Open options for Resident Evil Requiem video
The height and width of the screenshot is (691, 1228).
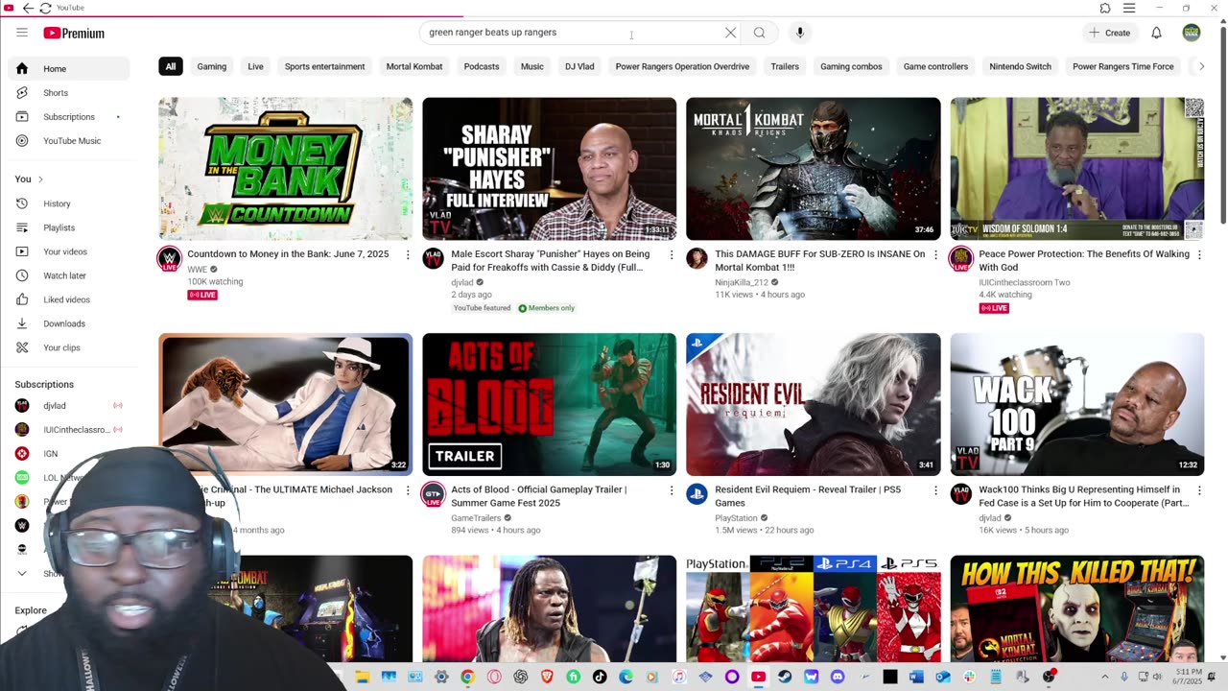coord(935,489)
